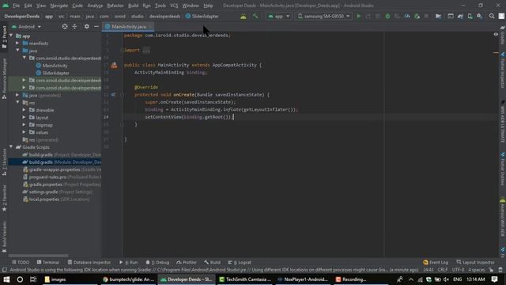
Task: Click SliderAdapter breadcrumb in navigation bar
Action: [202, 16]
